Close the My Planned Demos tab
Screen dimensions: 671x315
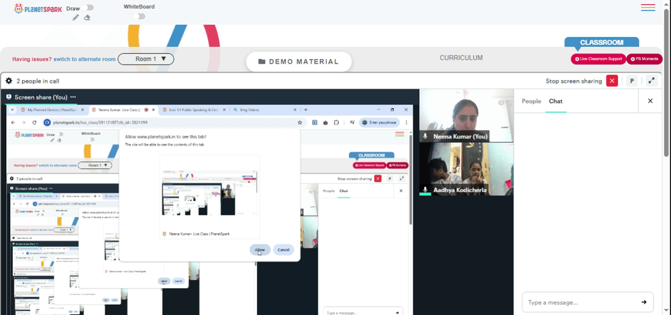pyautogui.click(x=83, y=109)
